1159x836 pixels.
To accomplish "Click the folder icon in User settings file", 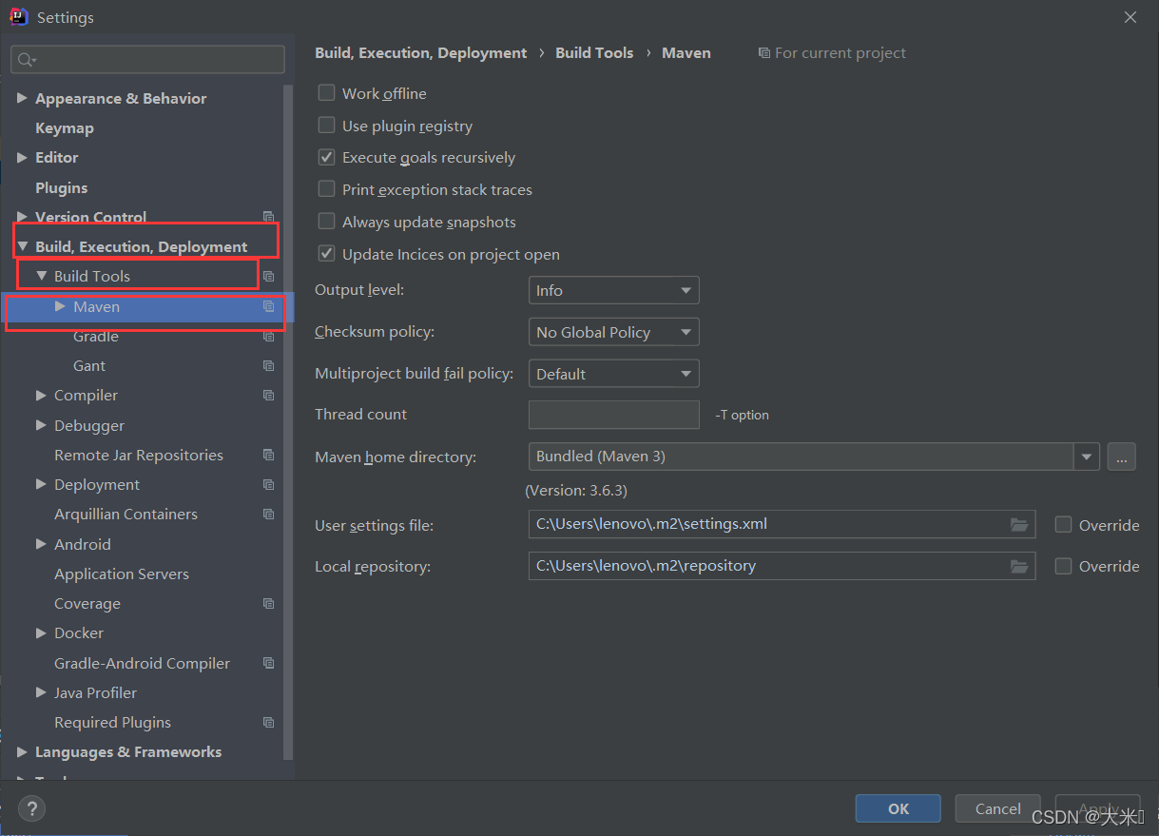I will [x=1019, y=524].
